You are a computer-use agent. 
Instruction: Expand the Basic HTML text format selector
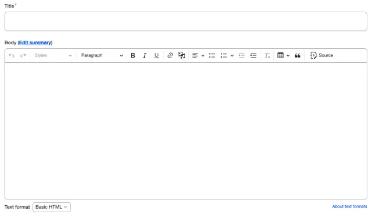click(52, 207)
